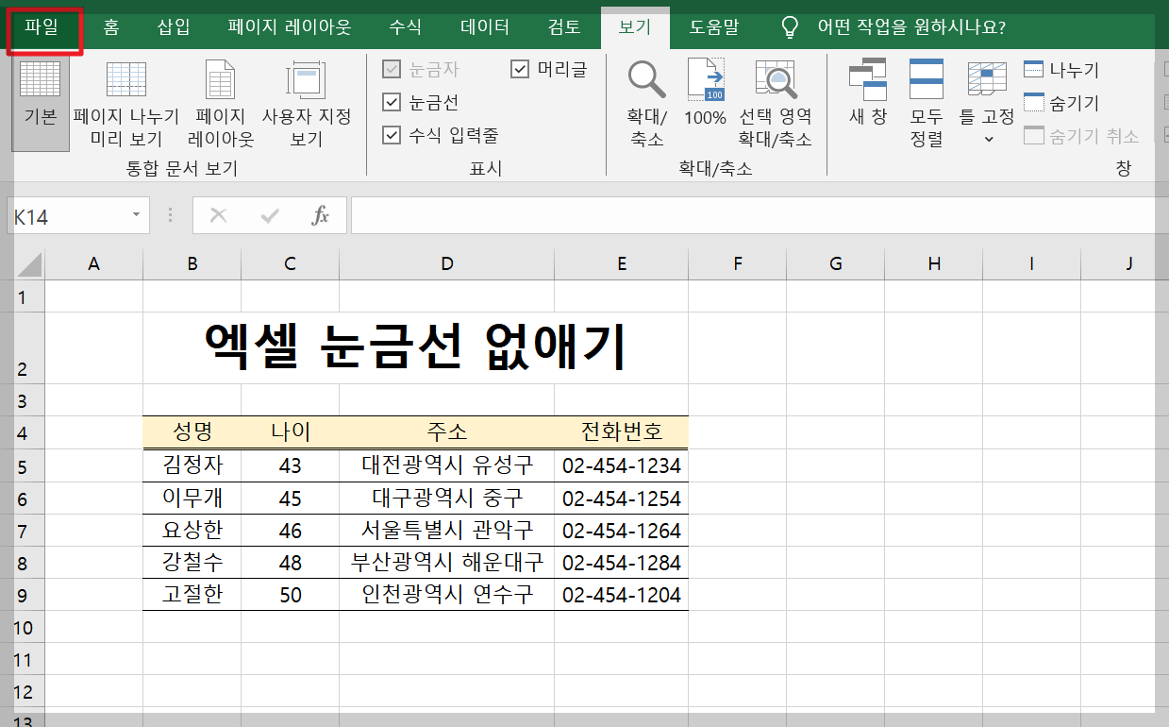Switch to the 데이터 ribbon tab
The height and width of the screenshot is (727, 1169).
(483, 28)
